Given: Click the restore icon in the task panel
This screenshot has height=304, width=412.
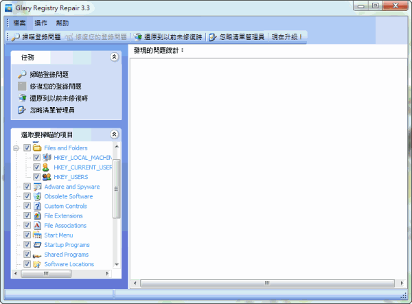Looking at the screenshot, I should [x=22, y=98].
